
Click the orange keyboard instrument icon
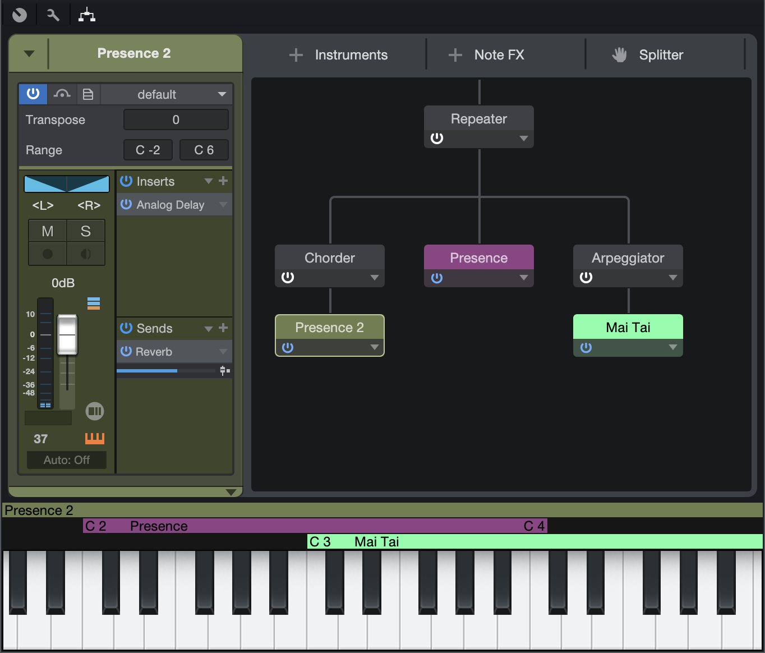pos(95,439)
